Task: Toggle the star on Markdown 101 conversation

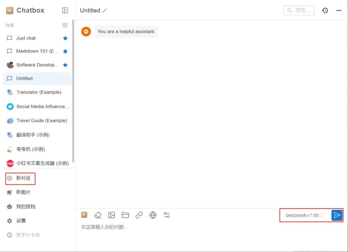Action: point(65,51)
